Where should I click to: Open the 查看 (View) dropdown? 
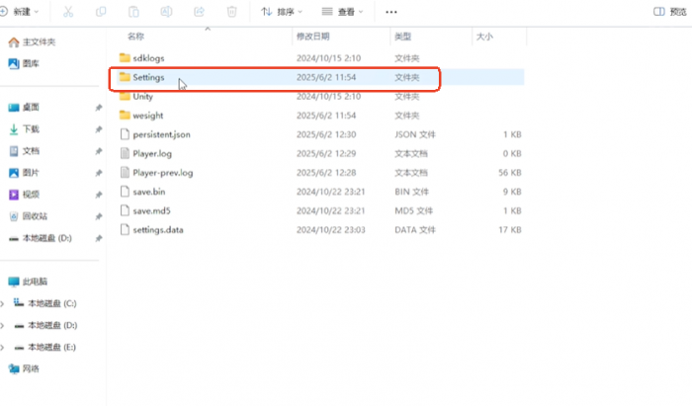342,12
